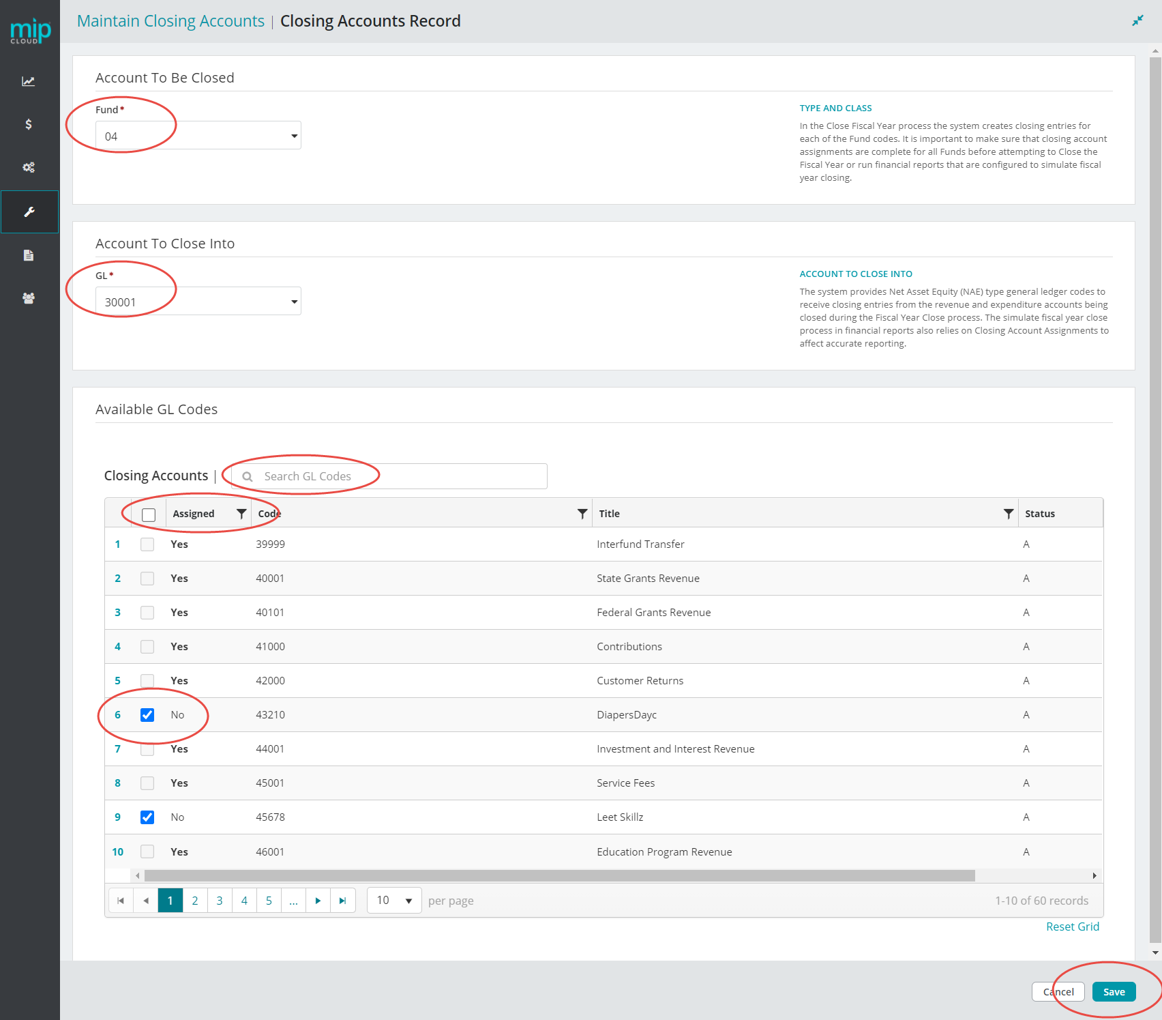Open the gears administration icon in sidebar

click(29, 167)
